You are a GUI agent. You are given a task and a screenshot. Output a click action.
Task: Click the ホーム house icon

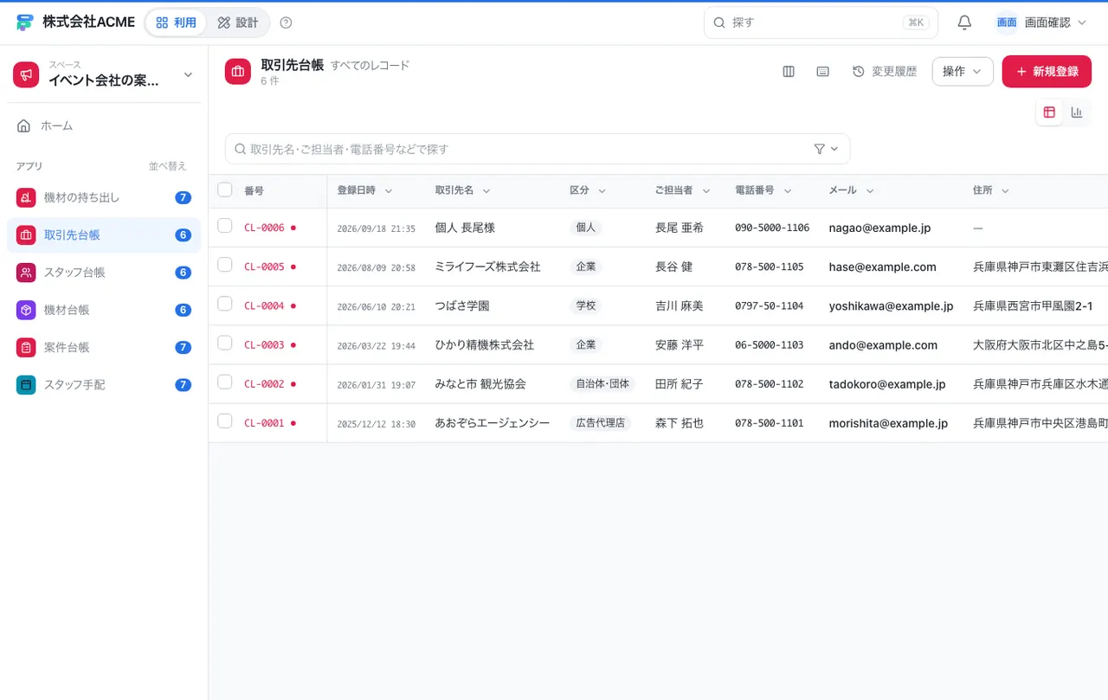coord(24,125)
